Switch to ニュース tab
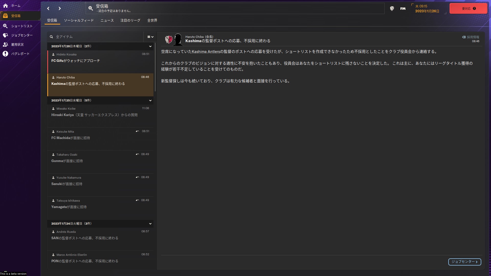Viewport: 491px width, 276px height. (x=107, y=20)
